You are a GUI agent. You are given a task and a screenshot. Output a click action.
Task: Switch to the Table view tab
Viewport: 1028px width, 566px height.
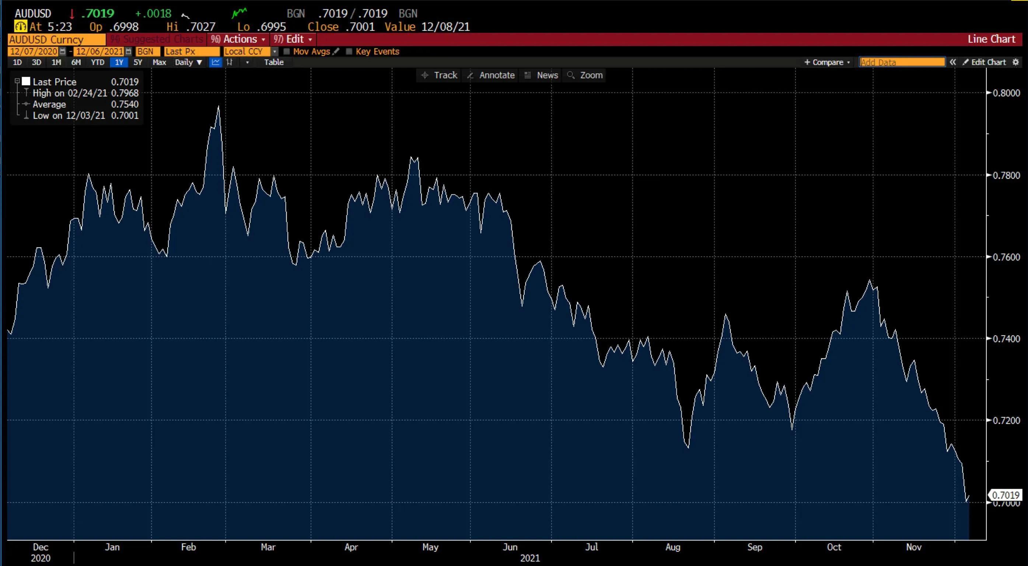[274, 62]
